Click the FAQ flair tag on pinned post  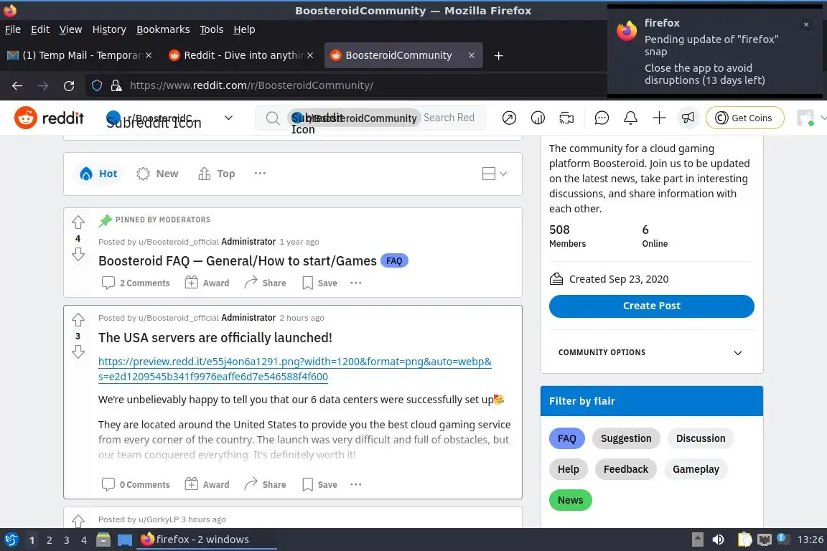[x=394, y=260]
